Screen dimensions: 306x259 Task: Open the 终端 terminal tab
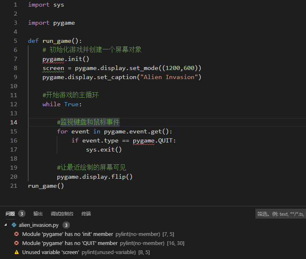86,214
